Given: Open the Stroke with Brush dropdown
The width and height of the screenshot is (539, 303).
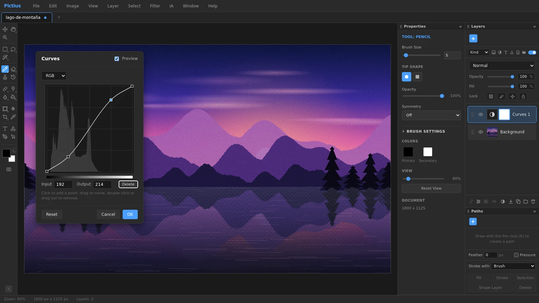Looking at the screenshot, I should coord(513,266).
